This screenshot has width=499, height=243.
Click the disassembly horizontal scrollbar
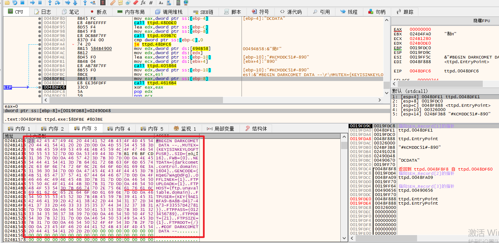[x=212, y=100]
